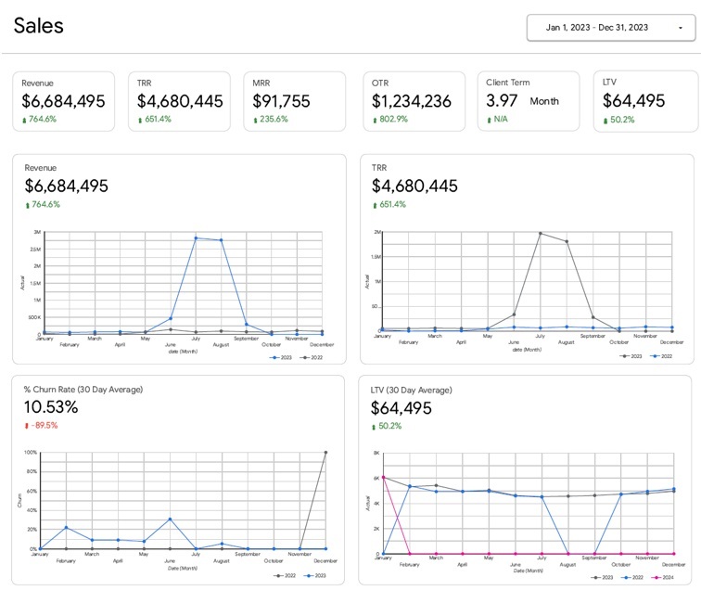This screenshot has width=701, height=590.
Task: Click the green up arrow beside 802.9% in the OTR card
Action: pos(375,120)
